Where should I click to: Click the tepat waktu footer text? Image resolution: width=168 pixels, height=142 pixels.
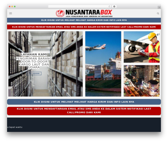point(15,127)
